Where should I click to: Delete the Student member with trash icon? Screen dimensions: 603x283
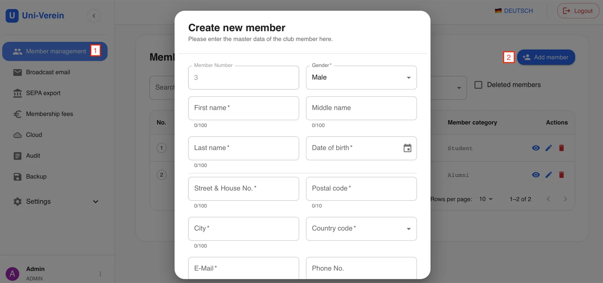(x=562, y=148)
